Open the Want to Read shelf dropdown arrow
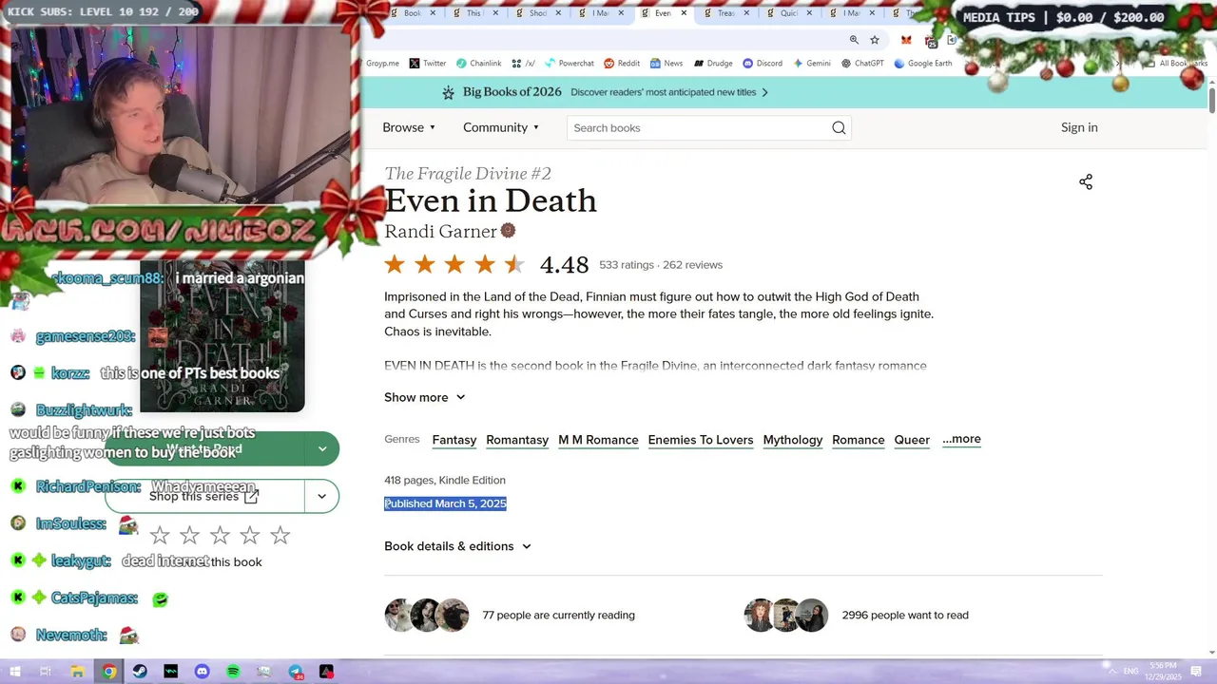The height and width of the screenshot is (684, 1217). tap(322, 448)
